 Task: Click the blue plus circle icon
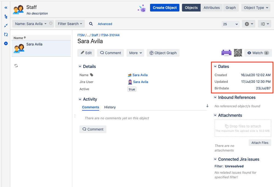point(6,43)
